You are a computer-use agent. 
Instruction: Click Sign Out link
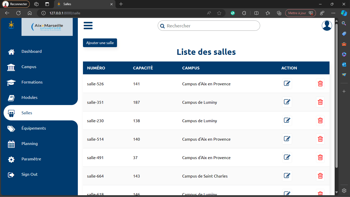29,174
